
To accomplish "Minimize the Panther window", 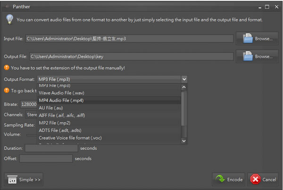I will 260,8.
